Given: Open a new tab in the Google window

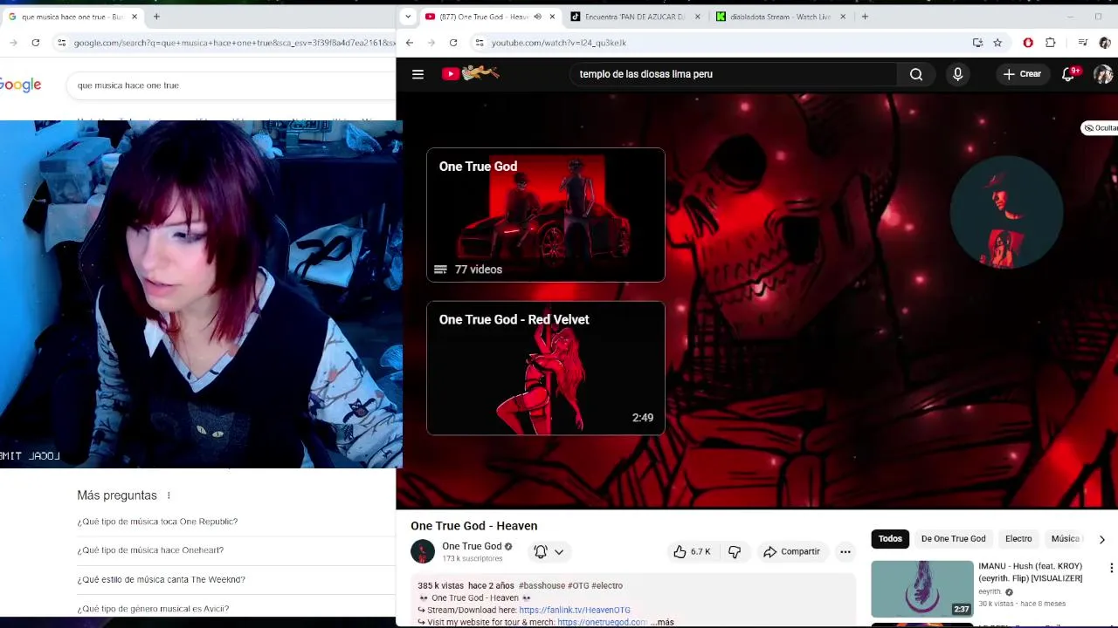Looking at the screenshot, I should click(156, 17).
